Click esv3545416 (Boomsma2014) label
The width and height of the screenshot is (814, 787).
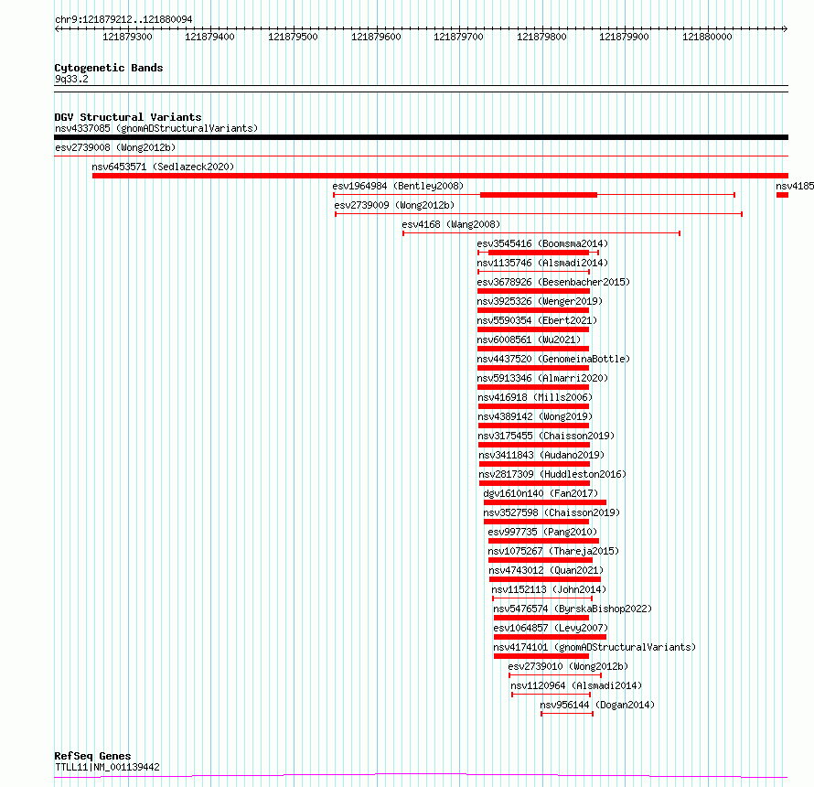[542, 243]
